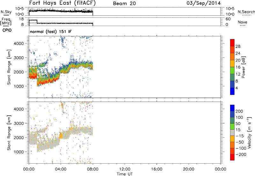
Task: Click the '−200' tick on Velocity colorbar
Action: pos(241,154)
